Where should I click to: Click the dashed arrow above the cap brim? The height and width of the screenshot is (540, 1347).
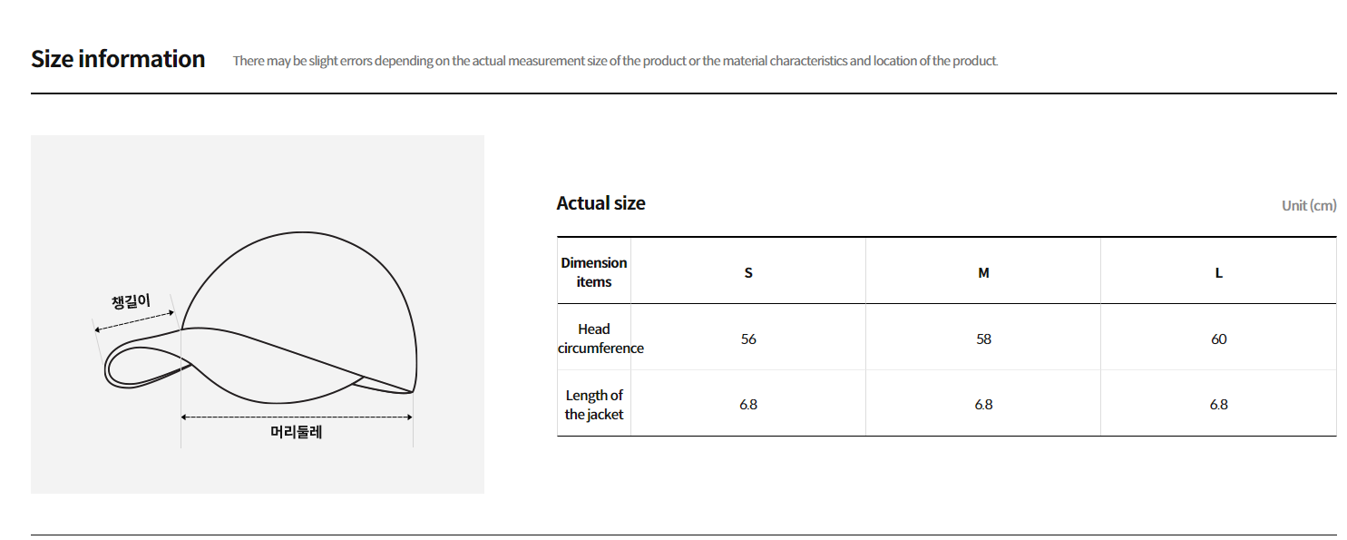point(134,320)
